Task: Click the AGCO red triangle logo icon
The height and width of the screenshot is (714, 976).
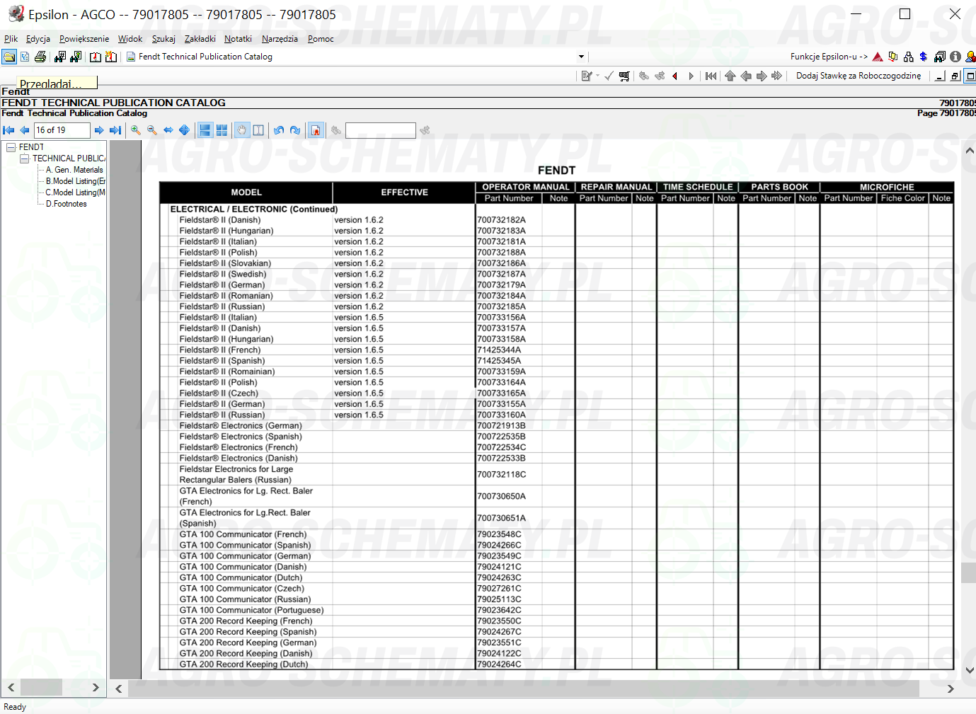Action: point(878,57)
